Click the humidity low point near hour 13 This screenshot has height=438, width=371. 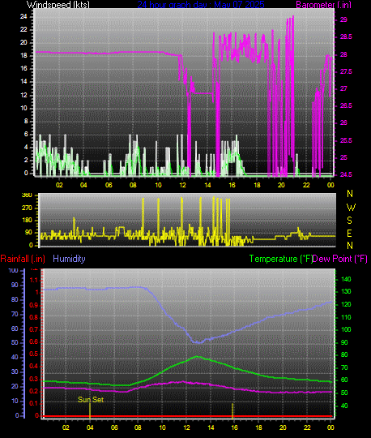tap(198, 342)
